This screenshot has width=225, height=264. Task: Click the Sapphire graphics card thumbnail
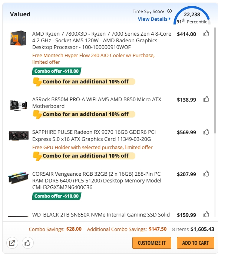[19, 136]
